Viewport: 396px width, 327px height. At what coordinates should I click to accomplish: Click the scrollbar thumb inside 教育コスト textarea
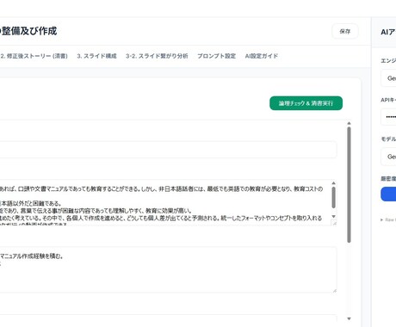pos(333,198)
